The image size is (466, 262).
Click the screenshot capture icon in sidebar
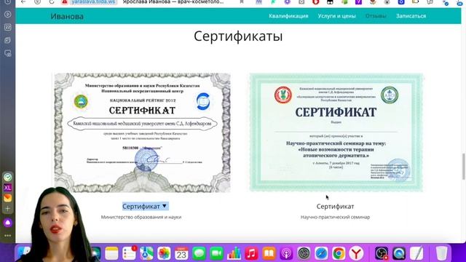coord(8,53)
